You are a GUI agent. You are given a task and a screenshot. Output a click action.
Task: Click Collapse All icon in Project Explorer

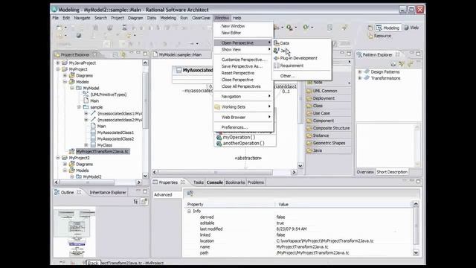pos(115,54)
